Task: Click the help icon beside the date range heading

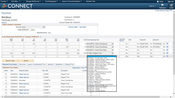Action: pos(41,37)
